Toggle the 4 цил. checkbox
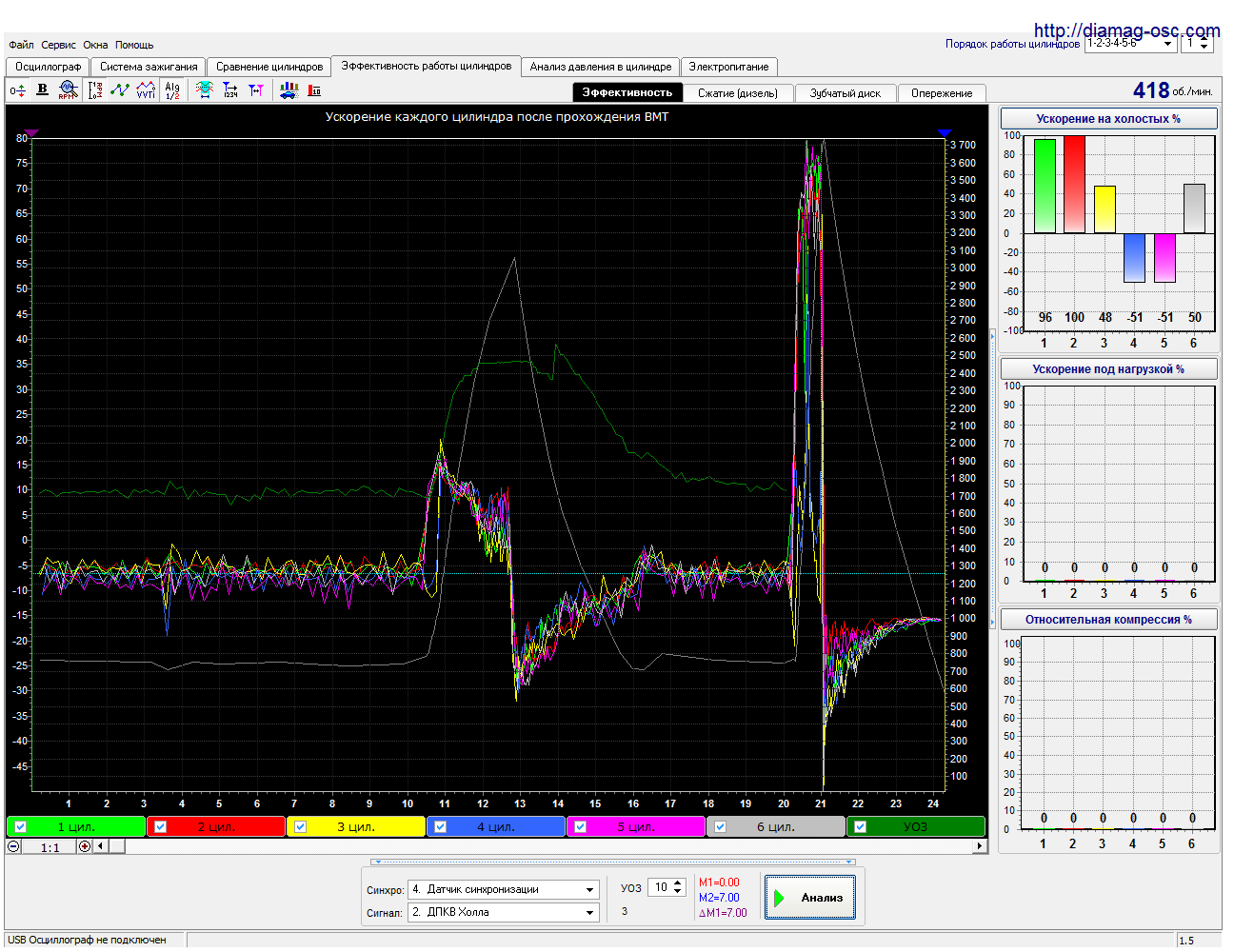1234x952 pixels. pos(441,826)
